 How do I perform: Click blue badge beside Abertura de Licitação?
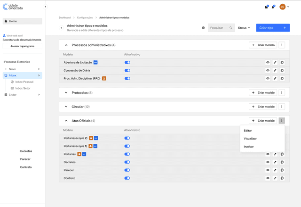point(95,62)
